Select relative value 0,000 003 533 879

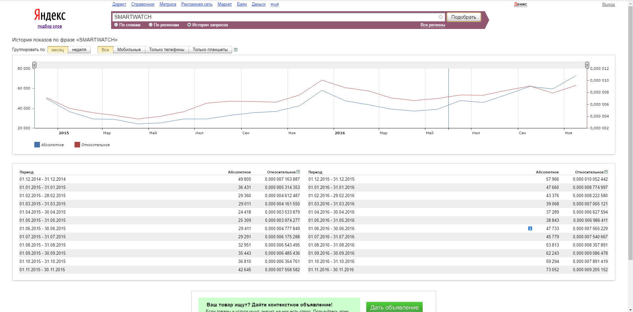283,212
